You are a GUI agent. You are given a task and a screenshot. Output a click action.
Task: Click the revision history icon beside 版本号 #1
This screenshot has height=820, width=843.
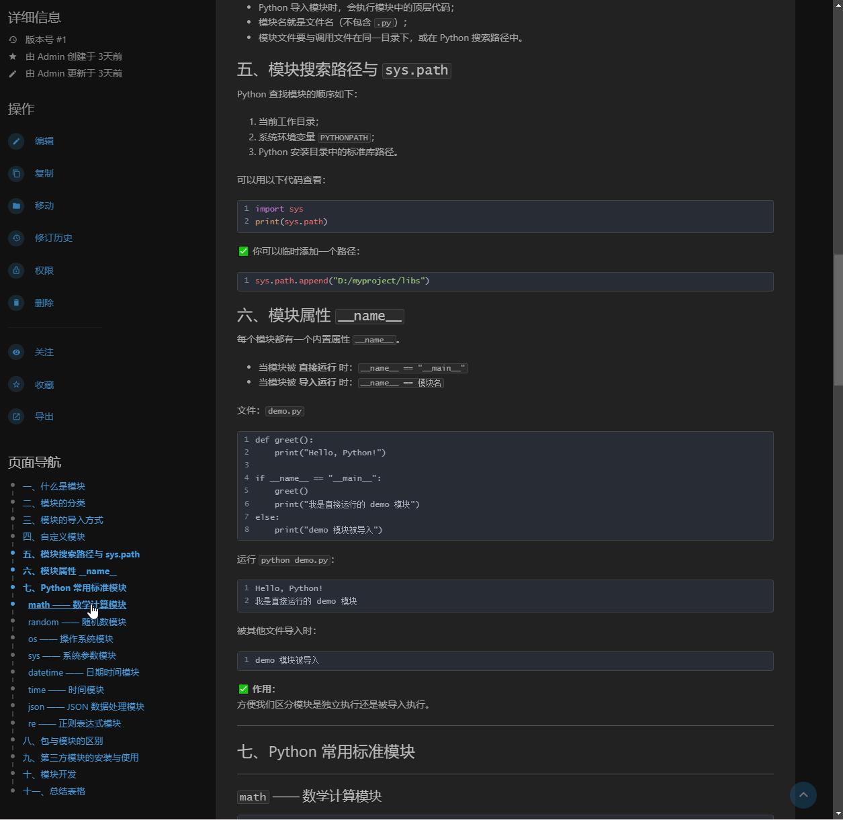[13, 40]
